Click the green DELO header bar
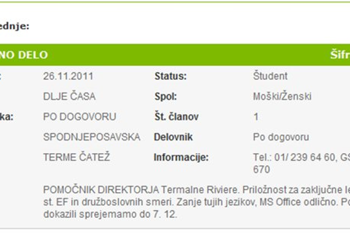 [175, 55]
